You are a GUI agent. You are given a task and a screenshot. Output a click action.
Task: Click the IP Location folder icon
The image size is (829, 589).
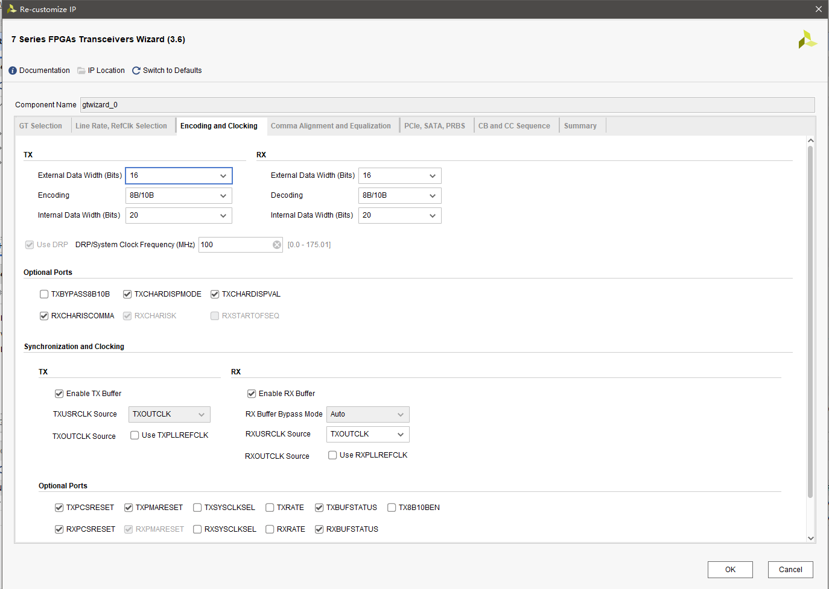point(81,71)
